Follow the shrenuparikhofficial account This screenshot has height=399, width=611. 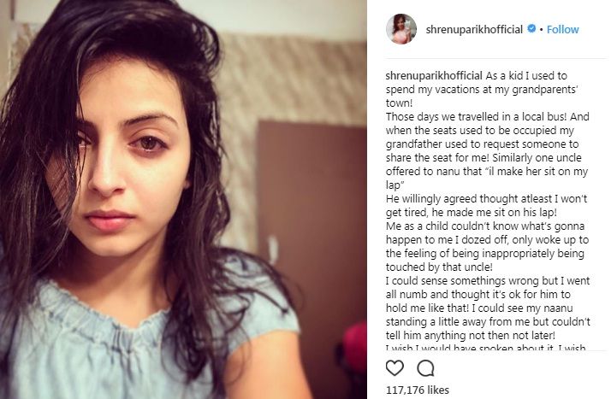563,29
